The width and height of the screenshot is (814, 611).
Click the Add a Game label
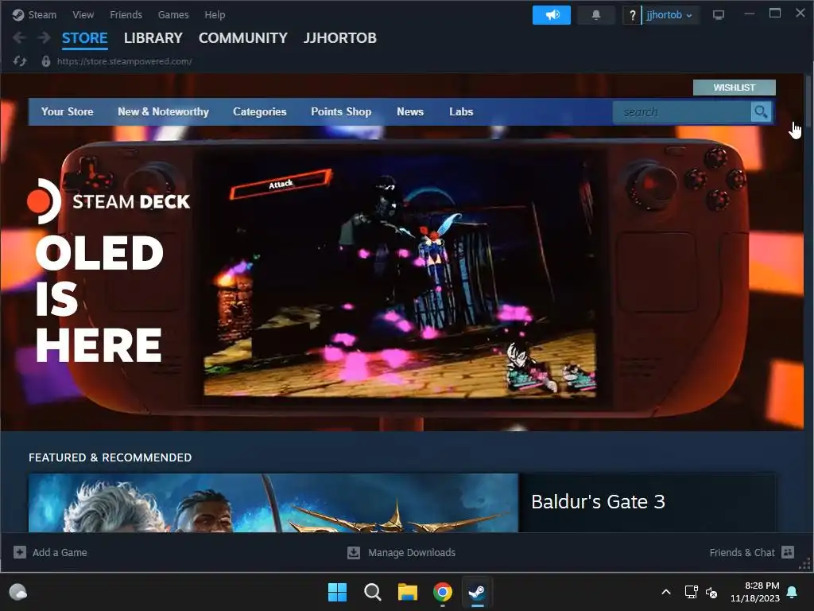coord(60,552)
